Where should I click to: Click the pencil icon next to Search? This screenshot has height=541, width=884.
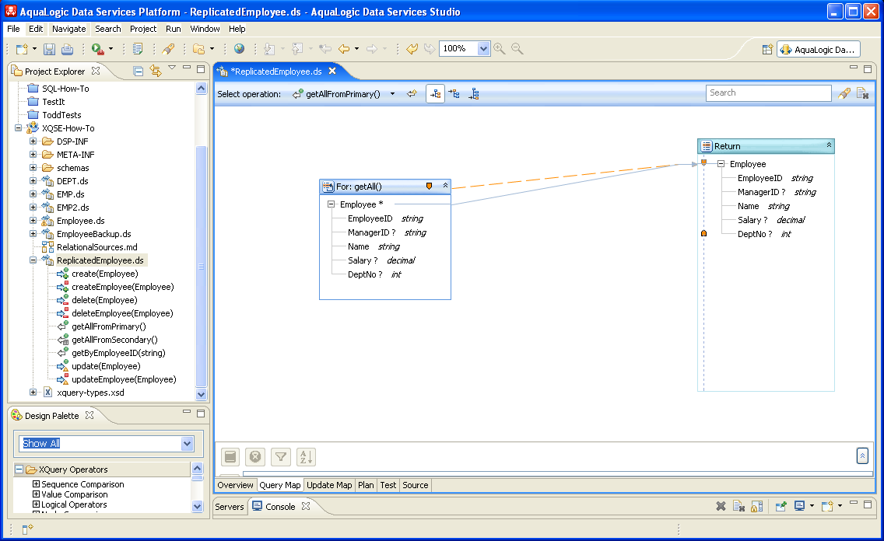coord(844,93)
